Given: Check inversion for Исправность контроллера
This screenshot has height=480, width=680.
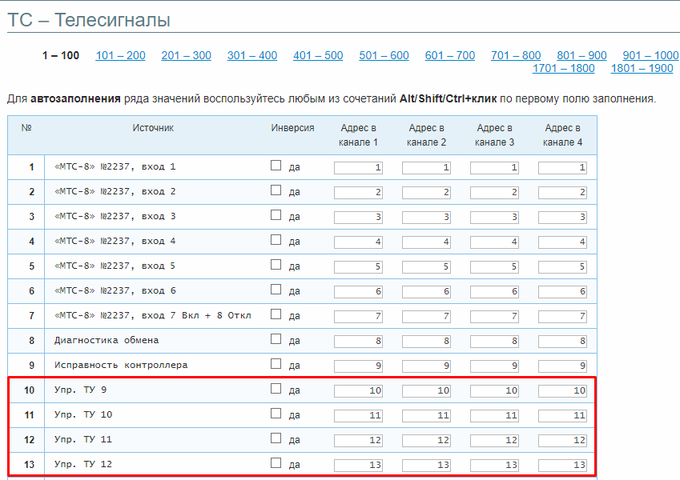Looking at the screenshot, I should [x=276, y=364].
